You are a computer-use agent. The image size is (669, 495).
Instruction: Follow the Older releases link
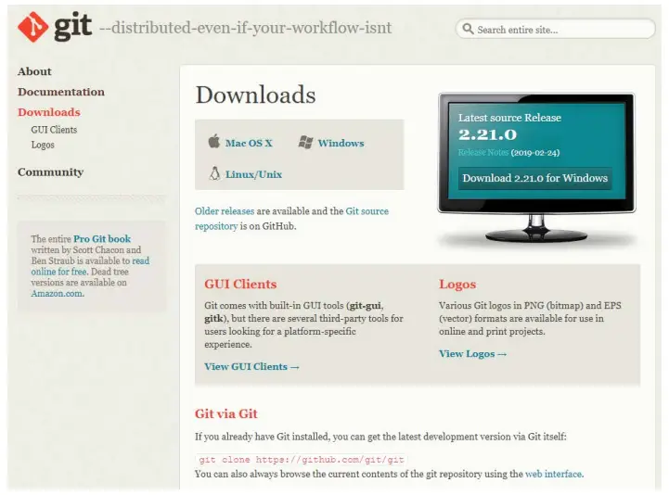point(225,211)
